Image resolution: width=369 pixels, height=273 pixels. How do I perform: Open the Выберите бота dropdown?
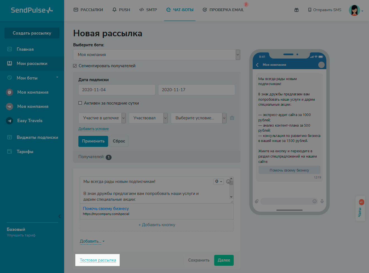click(x=156, y=55)
